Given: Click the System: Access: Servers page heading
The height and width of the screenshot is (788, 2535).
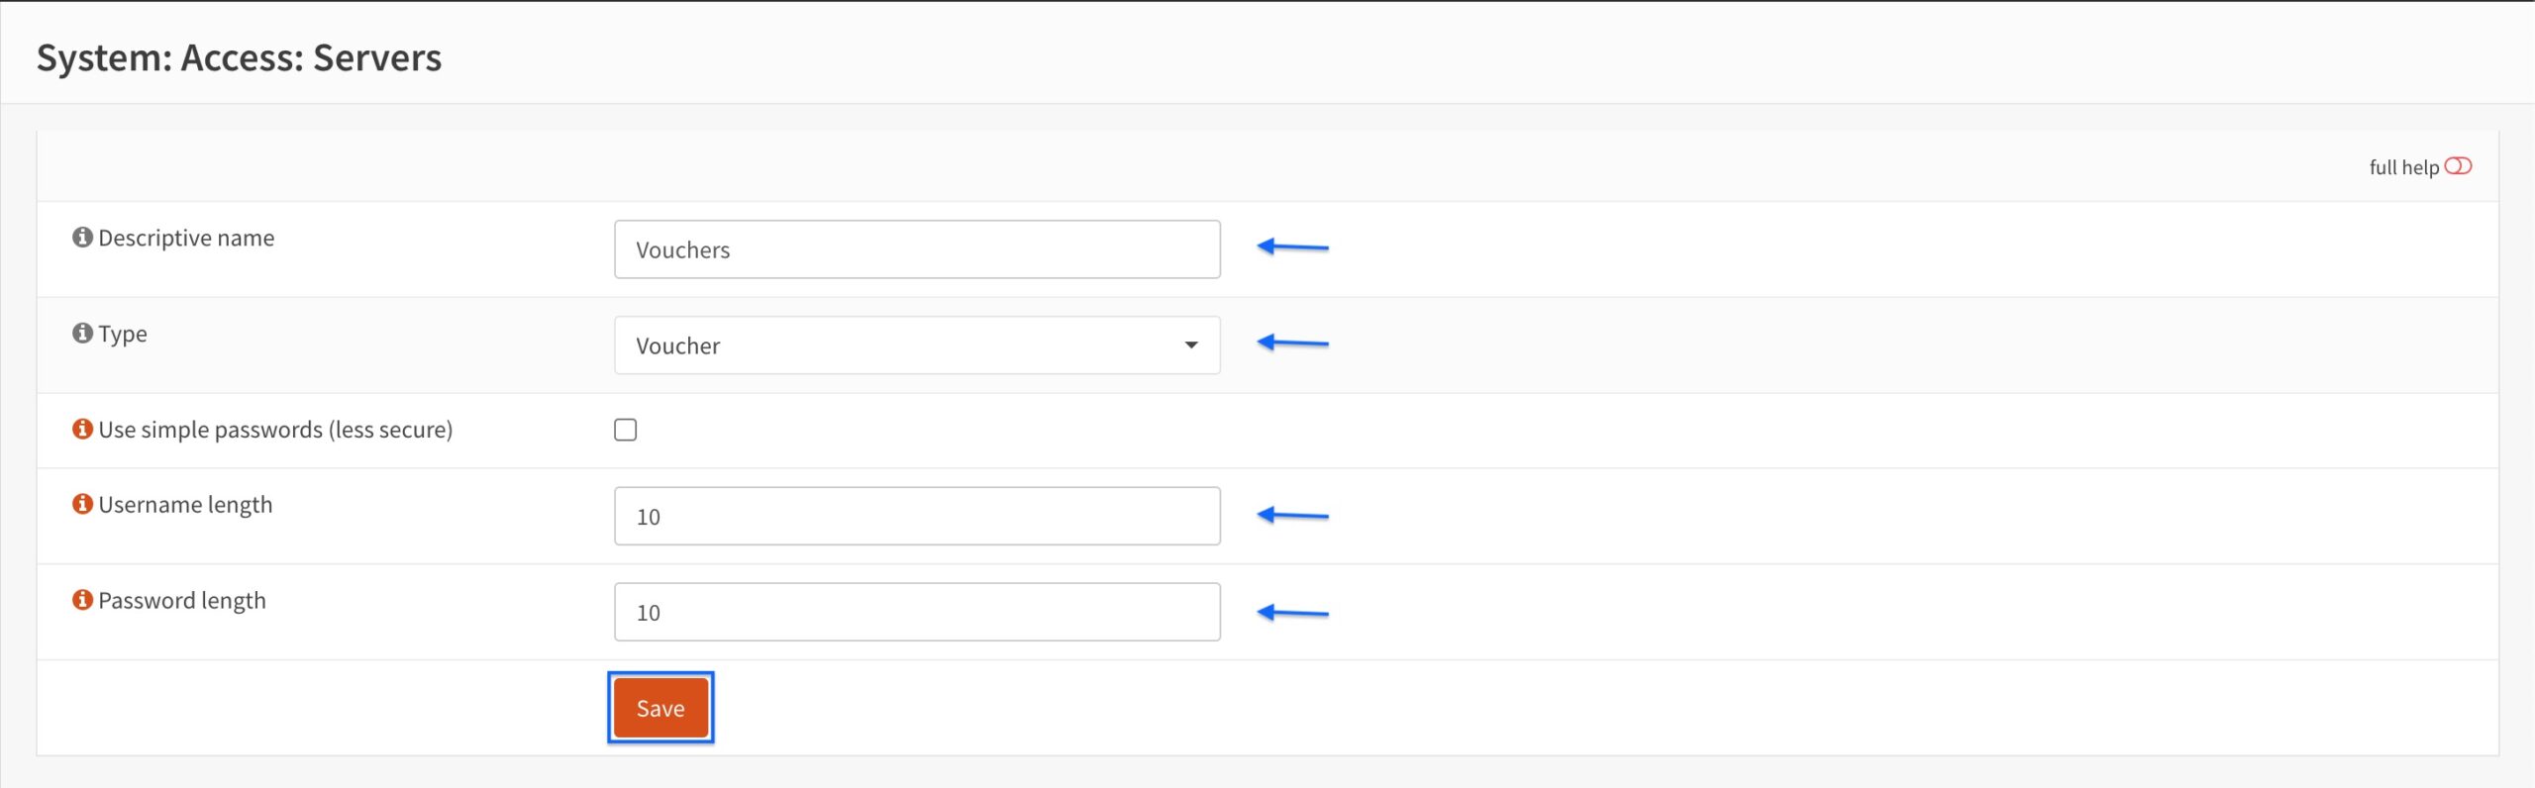Looking at the screenshot, I should 239,57.
